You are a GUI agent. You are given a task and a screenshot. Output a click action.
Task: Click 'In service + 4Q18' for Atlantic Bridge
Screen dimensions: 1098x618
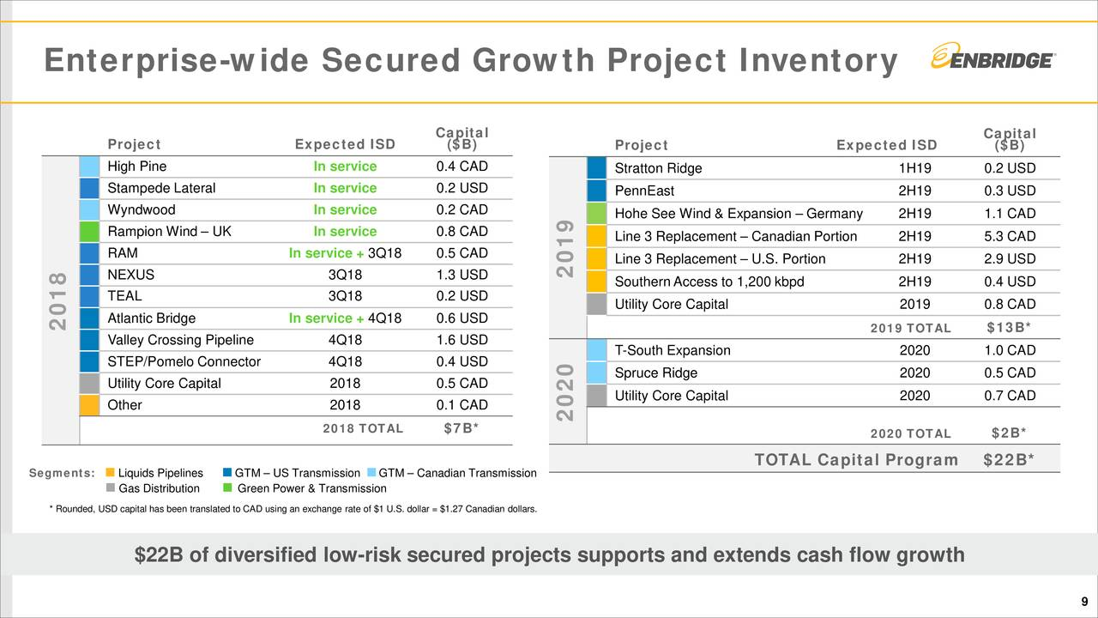point(345,318)
